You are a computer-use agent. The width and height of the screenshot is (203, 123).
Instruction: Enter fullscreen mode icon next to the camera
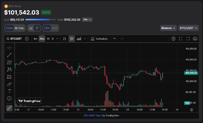[x=188, y=39]
